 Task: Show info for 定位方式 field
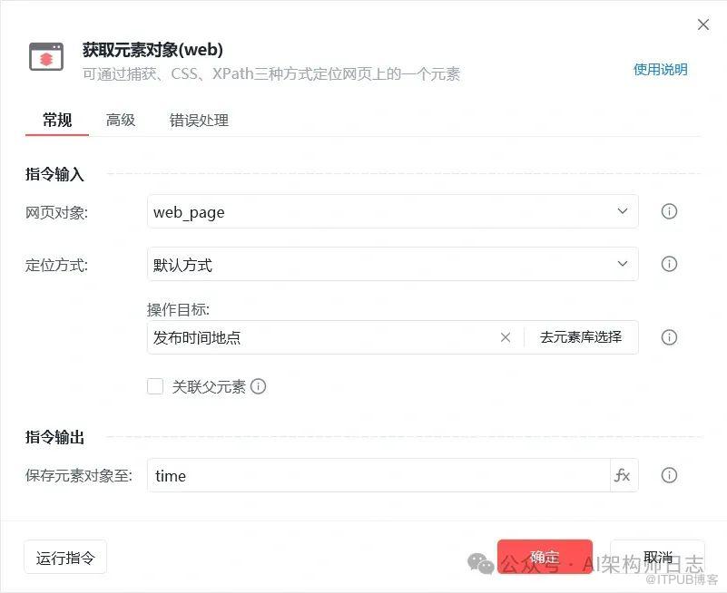(669, 264)
